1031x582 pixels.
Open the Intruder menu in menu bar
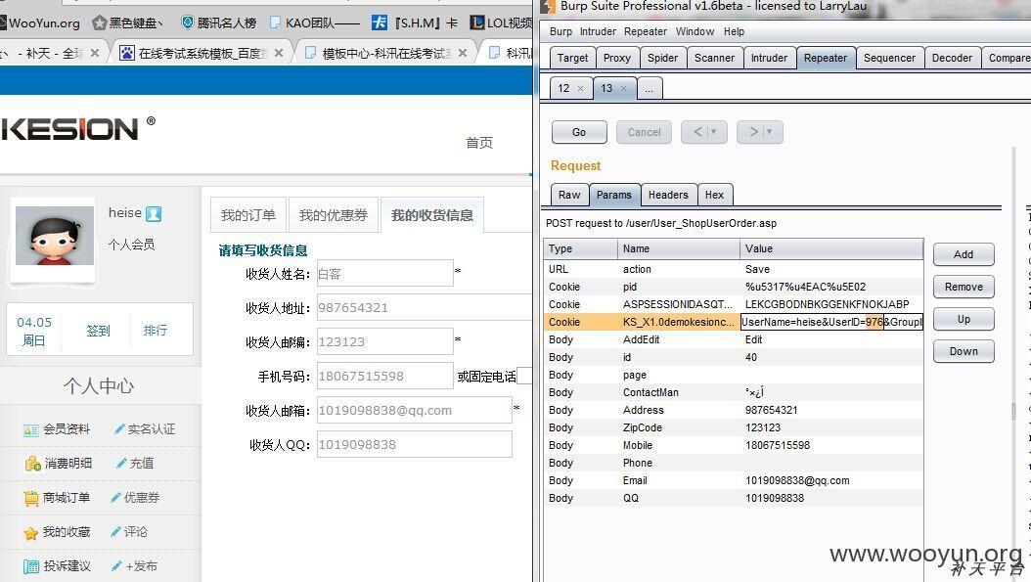pyautogui.click(x=598, y=31)
